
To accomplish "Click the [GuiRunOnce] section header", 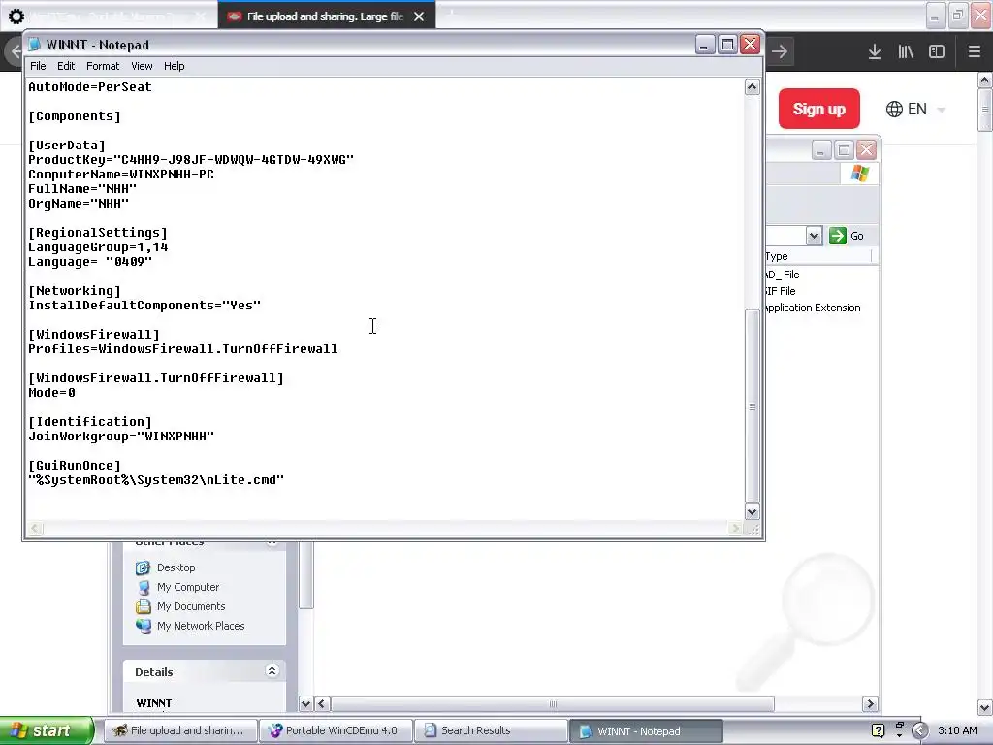I will tap(75, 465).
